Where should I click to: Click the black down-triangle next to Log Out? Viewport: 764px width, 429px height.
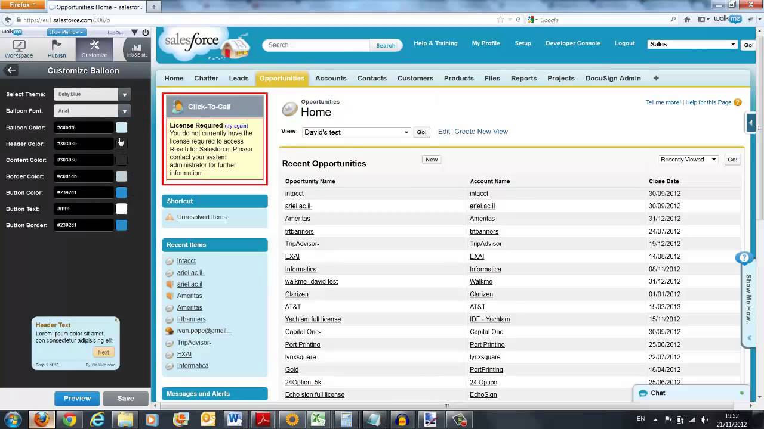(134, 32)
